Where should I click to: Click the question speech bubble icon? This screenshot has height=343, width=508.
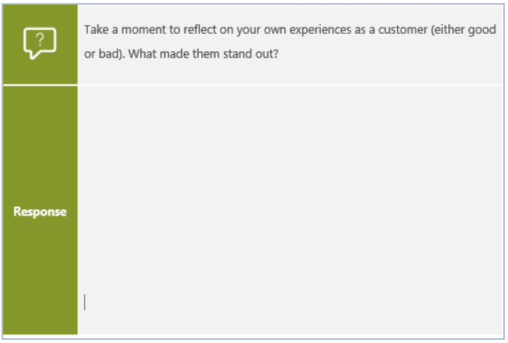(x=40, y=43)
